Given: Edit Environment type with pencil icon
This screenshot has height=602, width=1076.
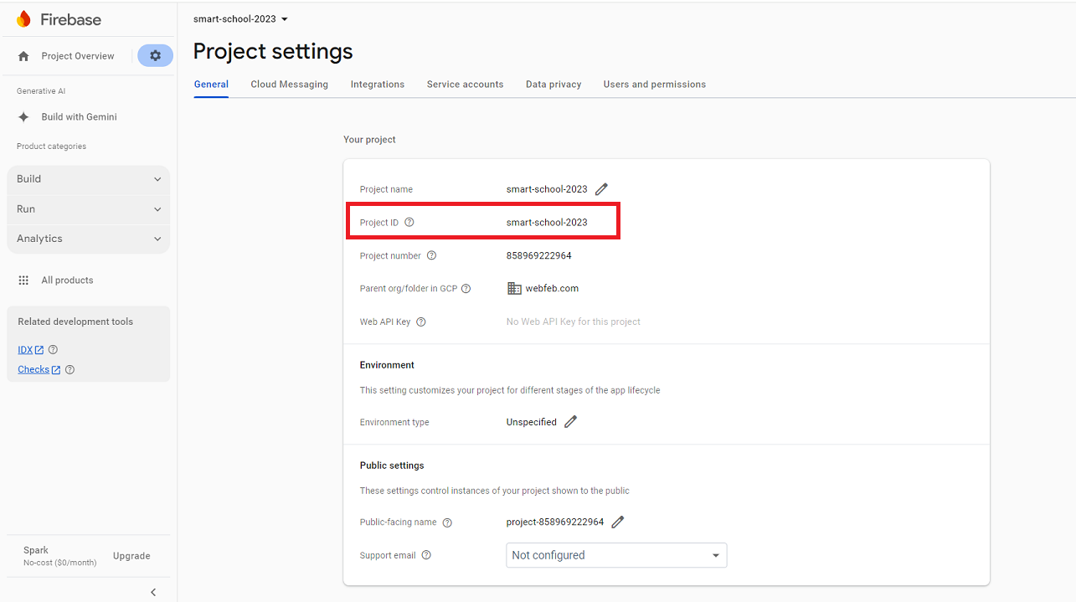Looking at the screenshot, I should (570, 422).
